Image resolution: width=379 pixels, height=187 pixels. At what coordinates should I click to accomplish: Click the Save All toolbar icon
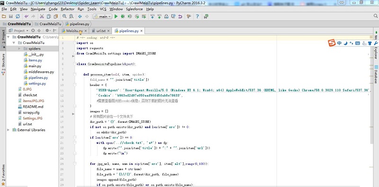[10, 17]
